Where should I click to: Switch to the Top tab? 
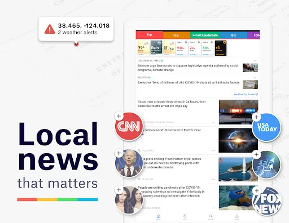150,35
